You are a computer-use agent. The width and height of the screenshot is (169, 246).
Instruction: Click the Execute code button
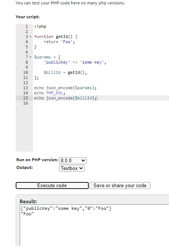pos(52,185)
